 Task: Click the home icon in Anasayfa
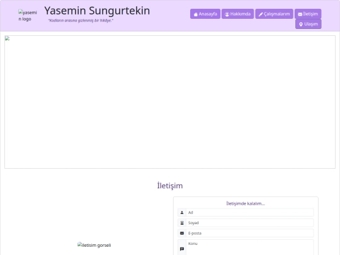click(196, 14)
